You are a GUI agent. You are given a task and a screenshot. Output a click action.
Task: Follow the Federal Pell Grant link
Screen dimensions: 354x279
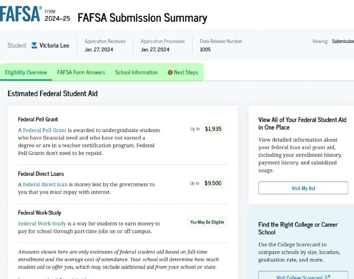[x=45, y=130]
